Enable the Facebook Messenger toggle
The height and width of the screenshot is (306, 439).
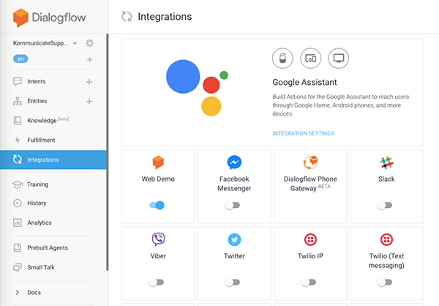coord(232,206)
